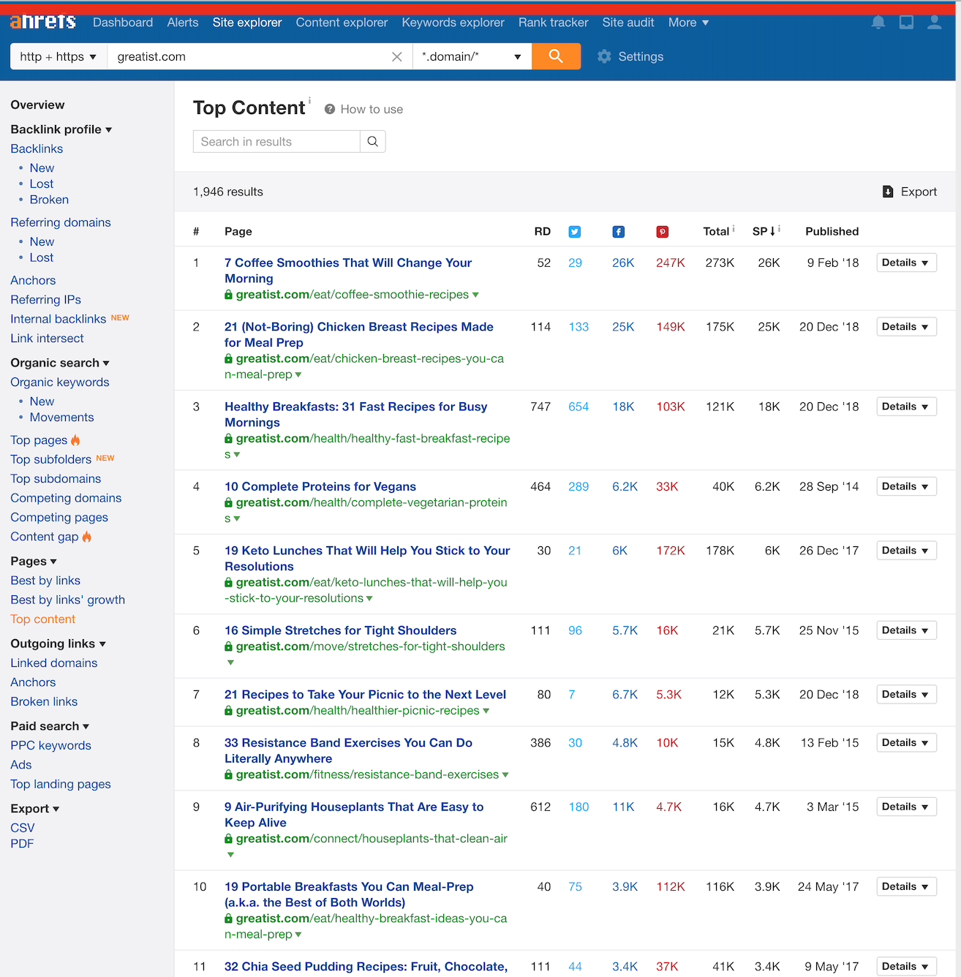Sort by the Published column header
961x977 pixels.
pos(832,232)
